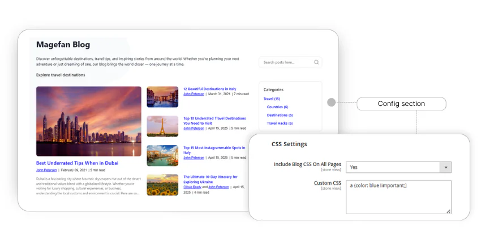Open the Travel Hacks (6) category
Image resolution: width=481 pixels, height=238 pixels.
click(280, 123)
